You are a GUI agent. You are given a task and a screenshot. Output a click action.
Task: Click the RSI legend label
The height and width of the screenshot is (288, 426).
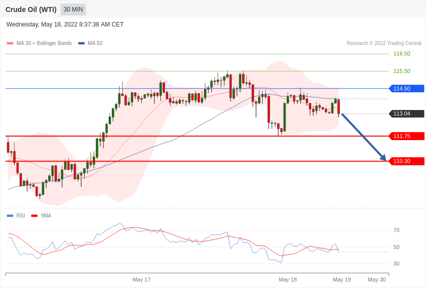21,215
